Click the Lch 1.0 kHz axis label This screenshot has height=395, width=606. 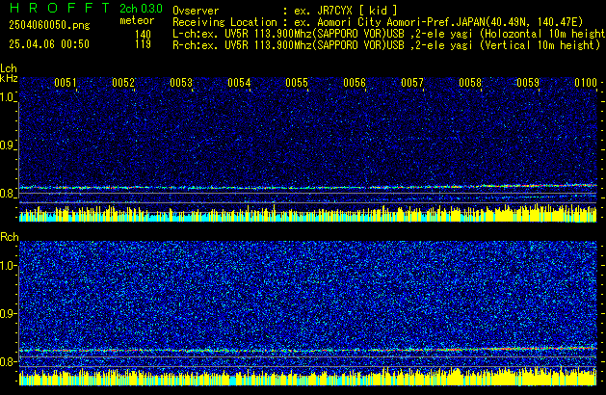[x=8, y=97]
